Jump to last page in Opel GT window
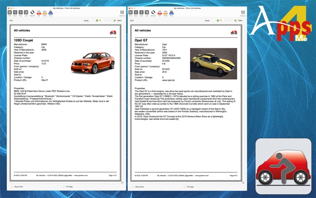Image resolution: width=316 pixels, height=198 pixels. click(147, 13)
